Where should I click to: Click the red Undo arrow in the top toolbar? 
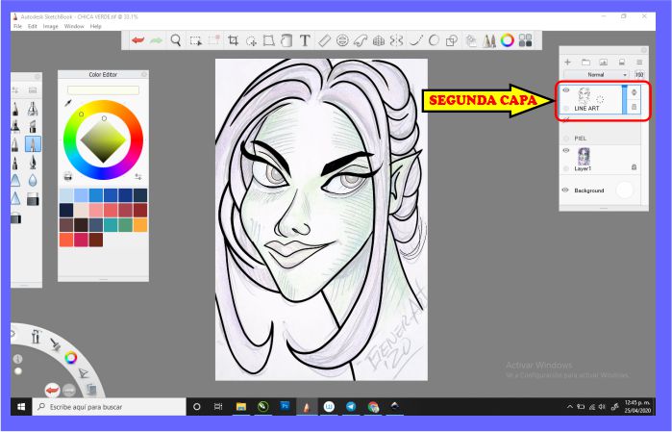[x=137, y=40]
